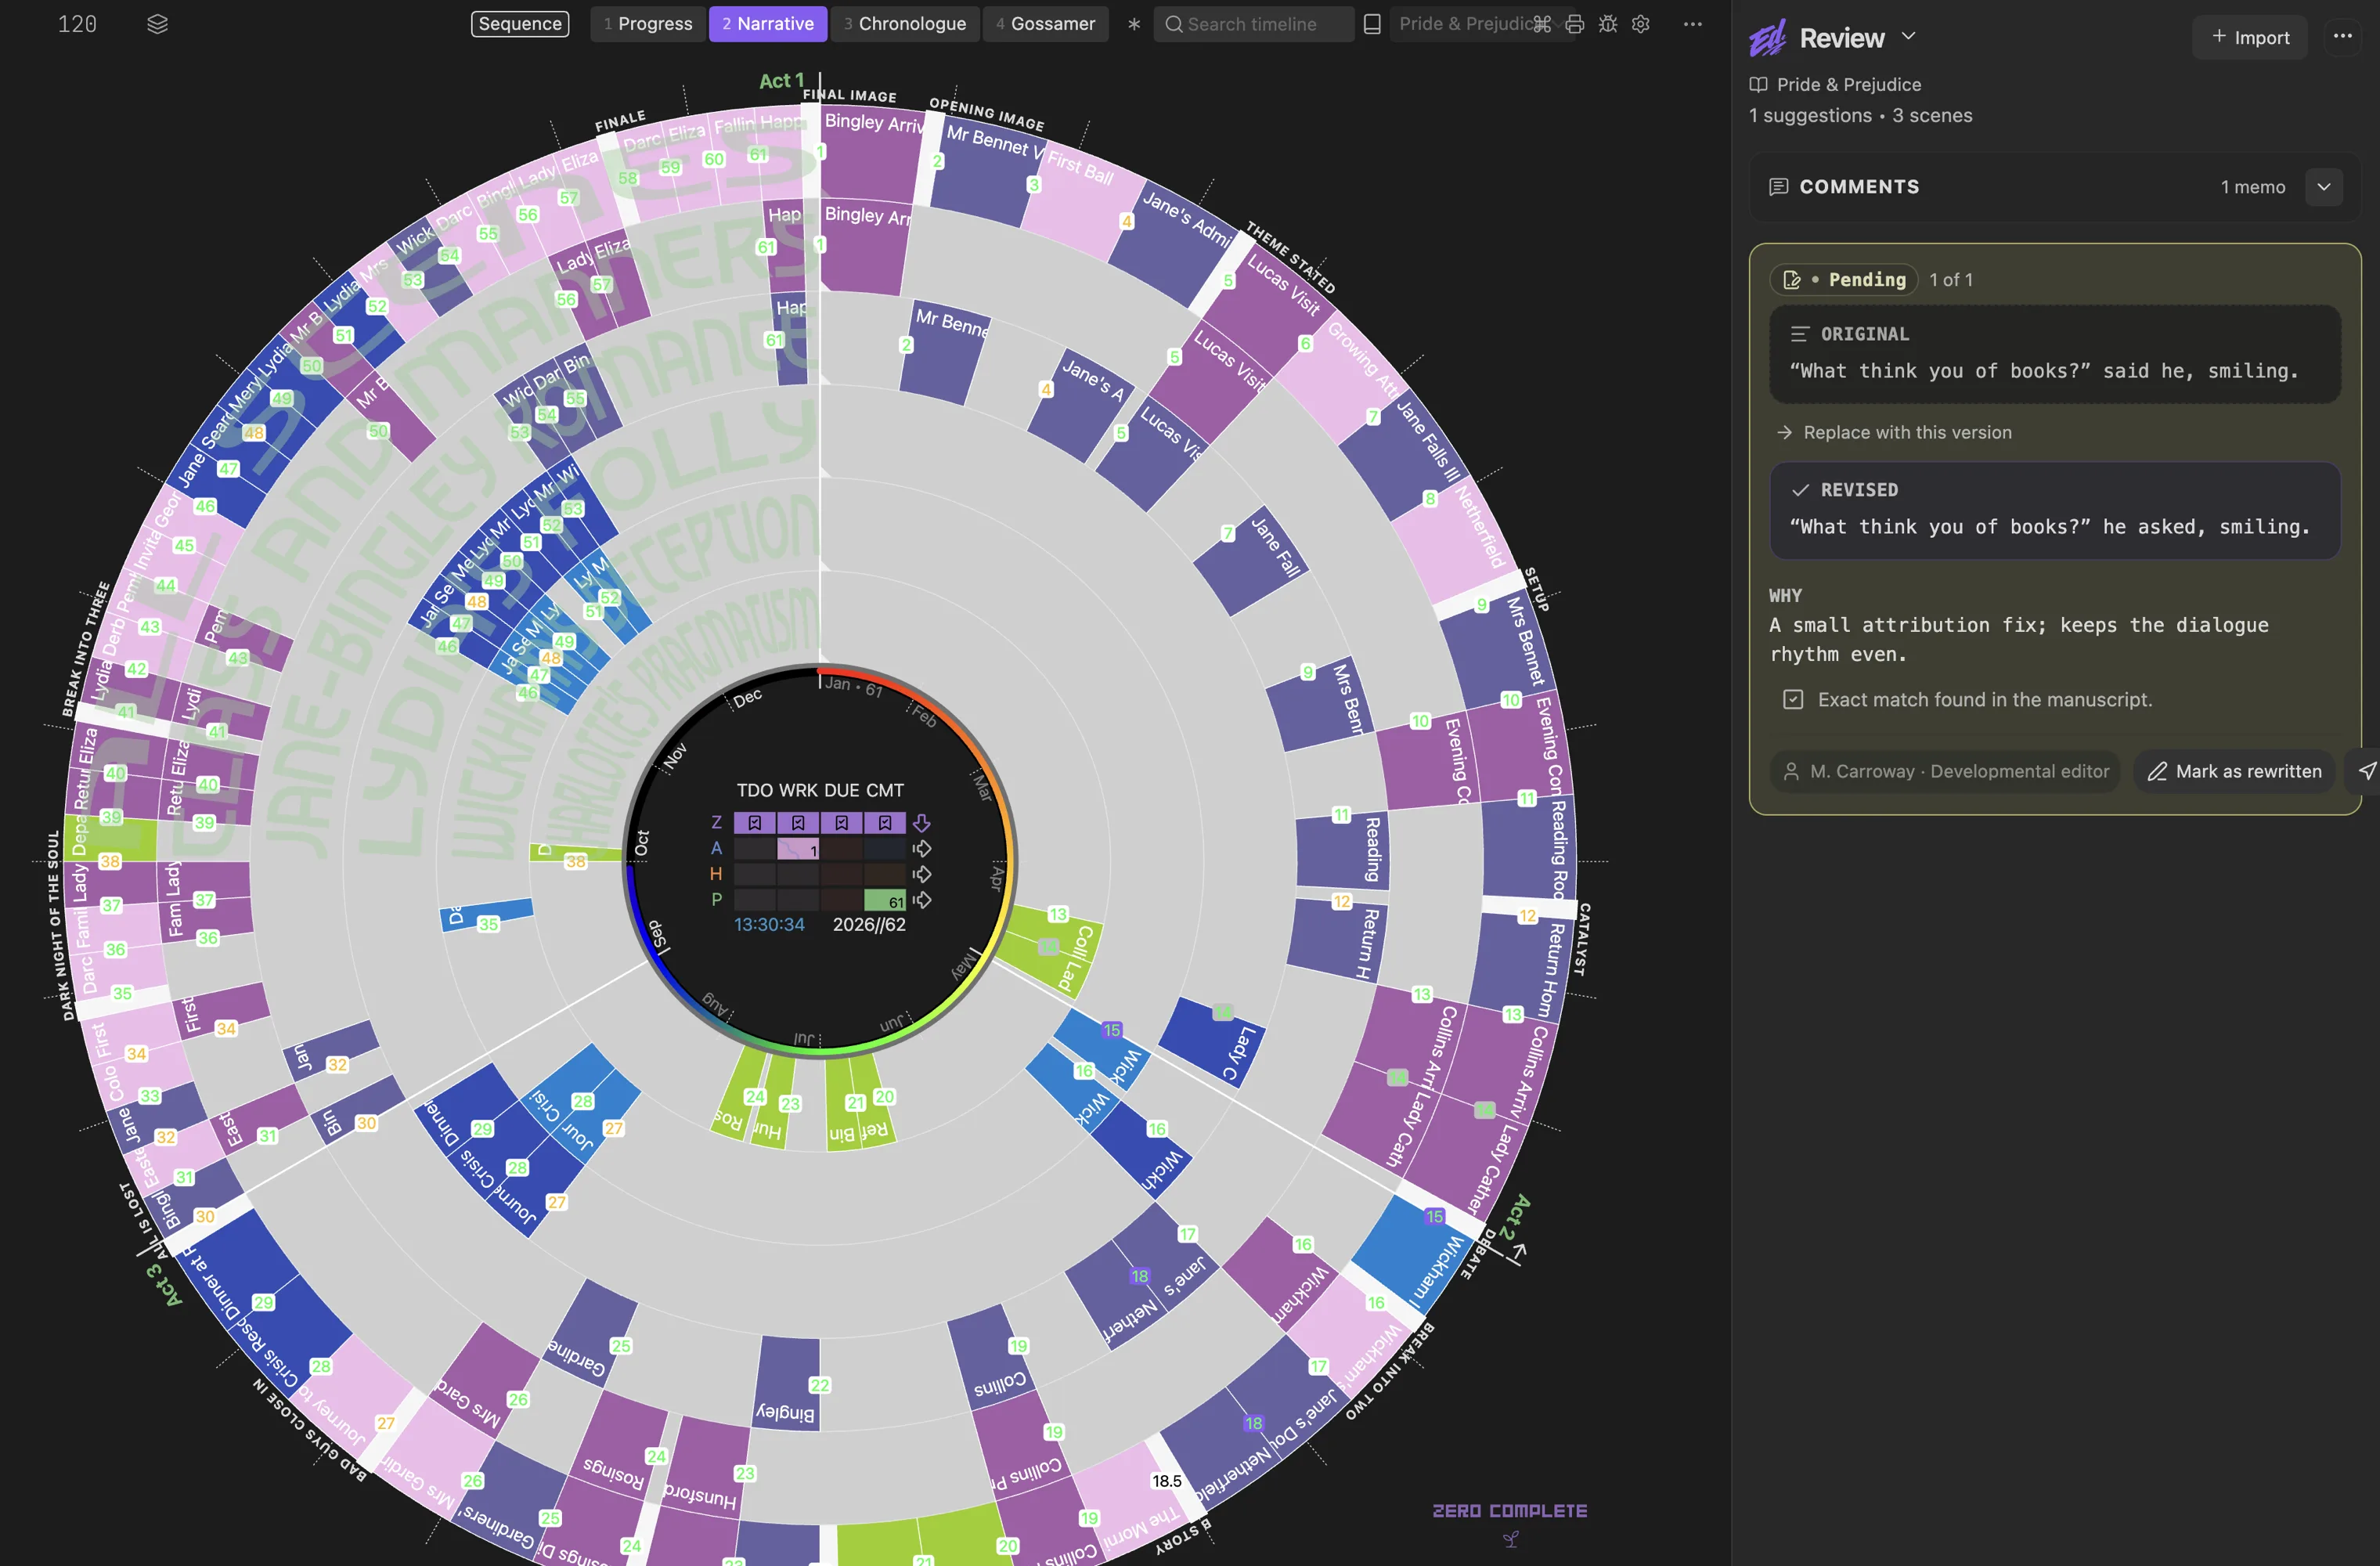
Task: Click the M. Carroway Developmental editor chip
Action: point(1945,771)
